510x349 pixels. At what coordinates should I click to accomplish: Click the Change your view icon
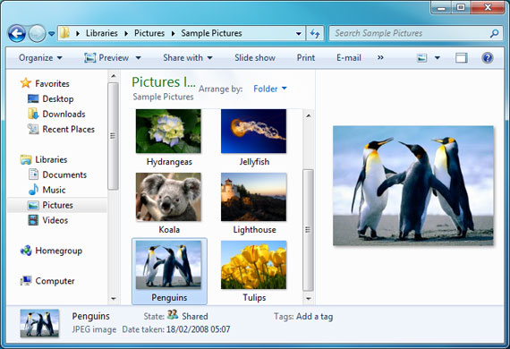[421, 58]
